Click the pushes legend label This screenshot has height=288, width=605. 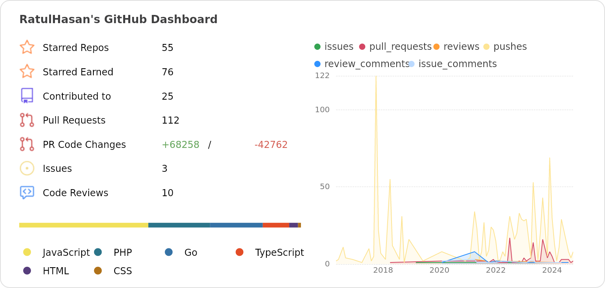tap(510, 47)
